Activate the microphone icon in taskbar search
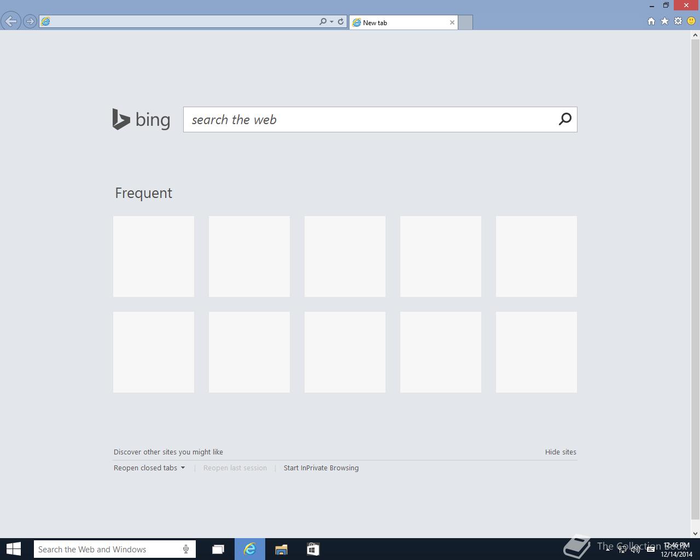The height and width of the screenshot is (560, 700). point(186,549)
